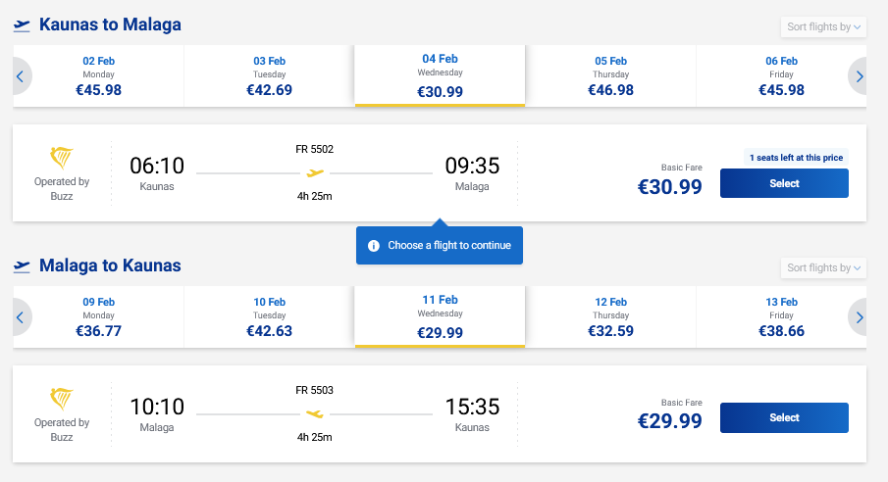Select the €29.99 Malaga to Kaunas flight
The width and height of the screenshot is (888, 482).
(x=784, y=418)
